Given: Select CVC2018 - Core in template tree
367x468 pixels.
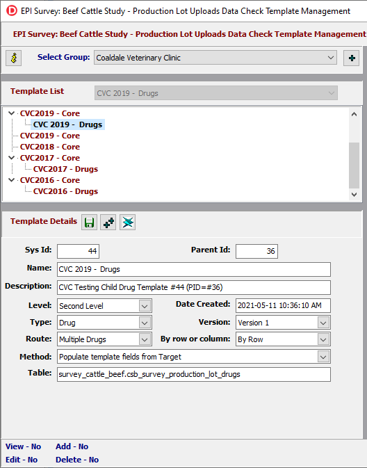Looking at the screenshot, I should 50,147.
